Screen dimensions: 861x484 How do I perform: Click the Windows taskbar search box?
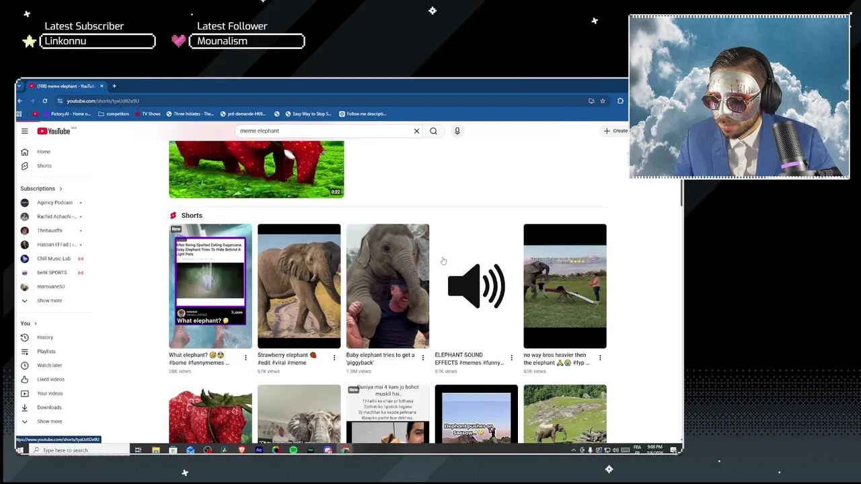click(79, 450)
